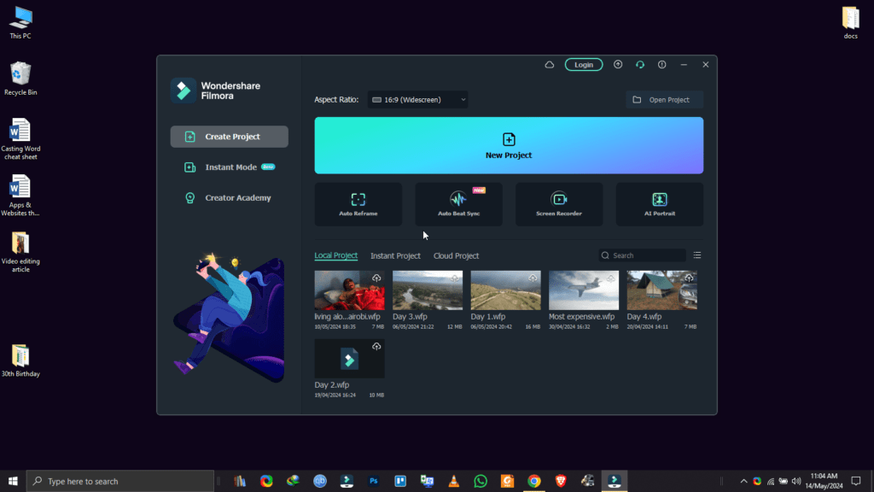Open the Day 3.wfp project thumbnail
This screenshot has width=874, height=492.
pos(428,290)
